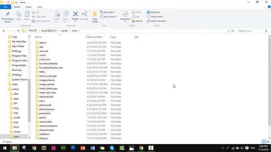271x152 pixels.
Task: Click the volume icon in system tray
Action: click(x=242, y=148)
